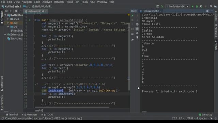Restore layout icon in Run panel
Image resolution: width=218 pixels, height=123 pixels.
133,34
